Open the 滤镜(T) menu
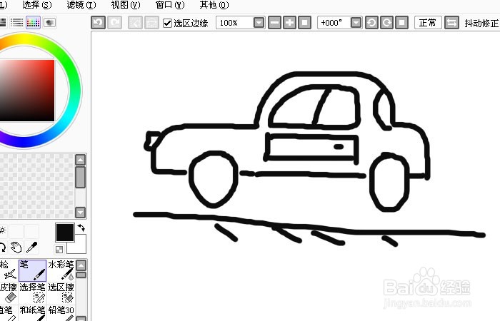This screenshot has height=321, width=500. click(x=81, y=5)
